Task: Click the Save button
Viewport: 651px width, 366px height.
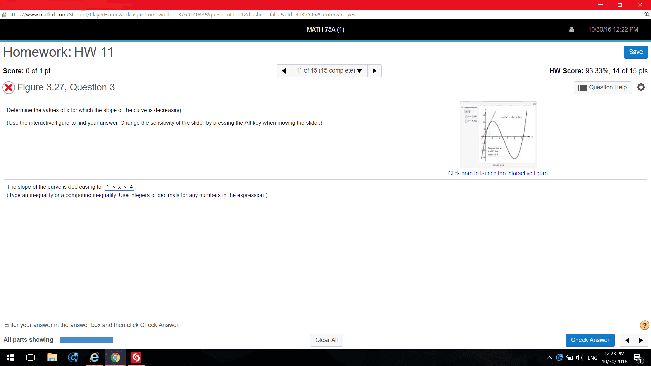Action: click(635, 52)
